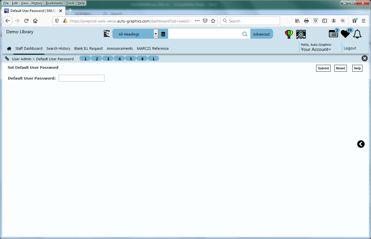This screenshot has width=371, height=239.
Task: Click the Advanced search button
Action: coord(261,34)
